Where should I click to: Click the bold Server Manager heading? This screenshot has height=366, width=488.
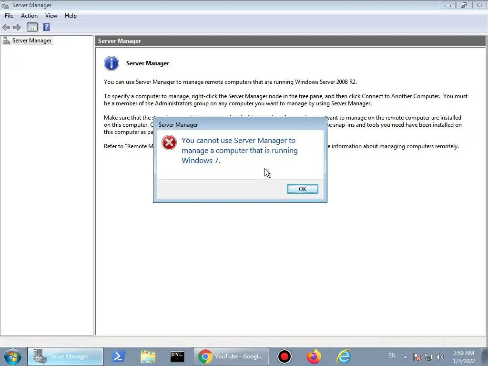click(148, 63)
